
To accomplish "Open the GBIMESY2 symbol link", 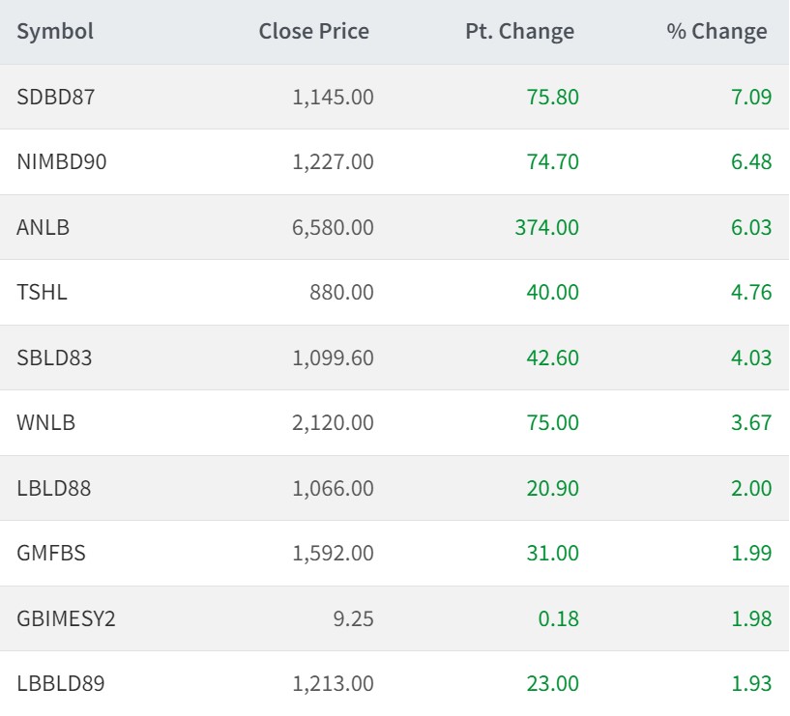I will pos(66,618).
